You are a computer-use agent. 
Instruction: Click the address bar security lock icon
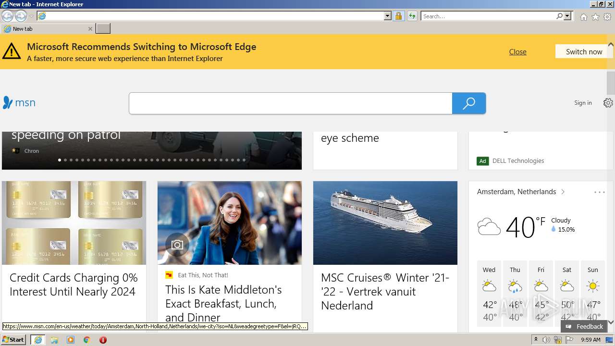(398, 16)
